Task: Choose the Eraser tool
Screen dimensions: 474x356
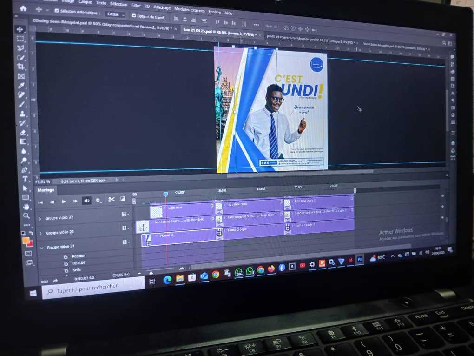Action: [23, 132]
